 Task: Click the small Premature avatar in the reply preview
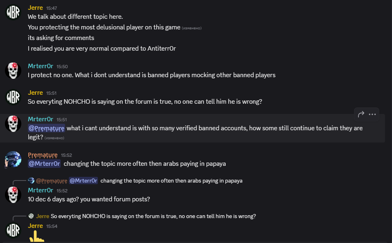(x=31, y=181)
